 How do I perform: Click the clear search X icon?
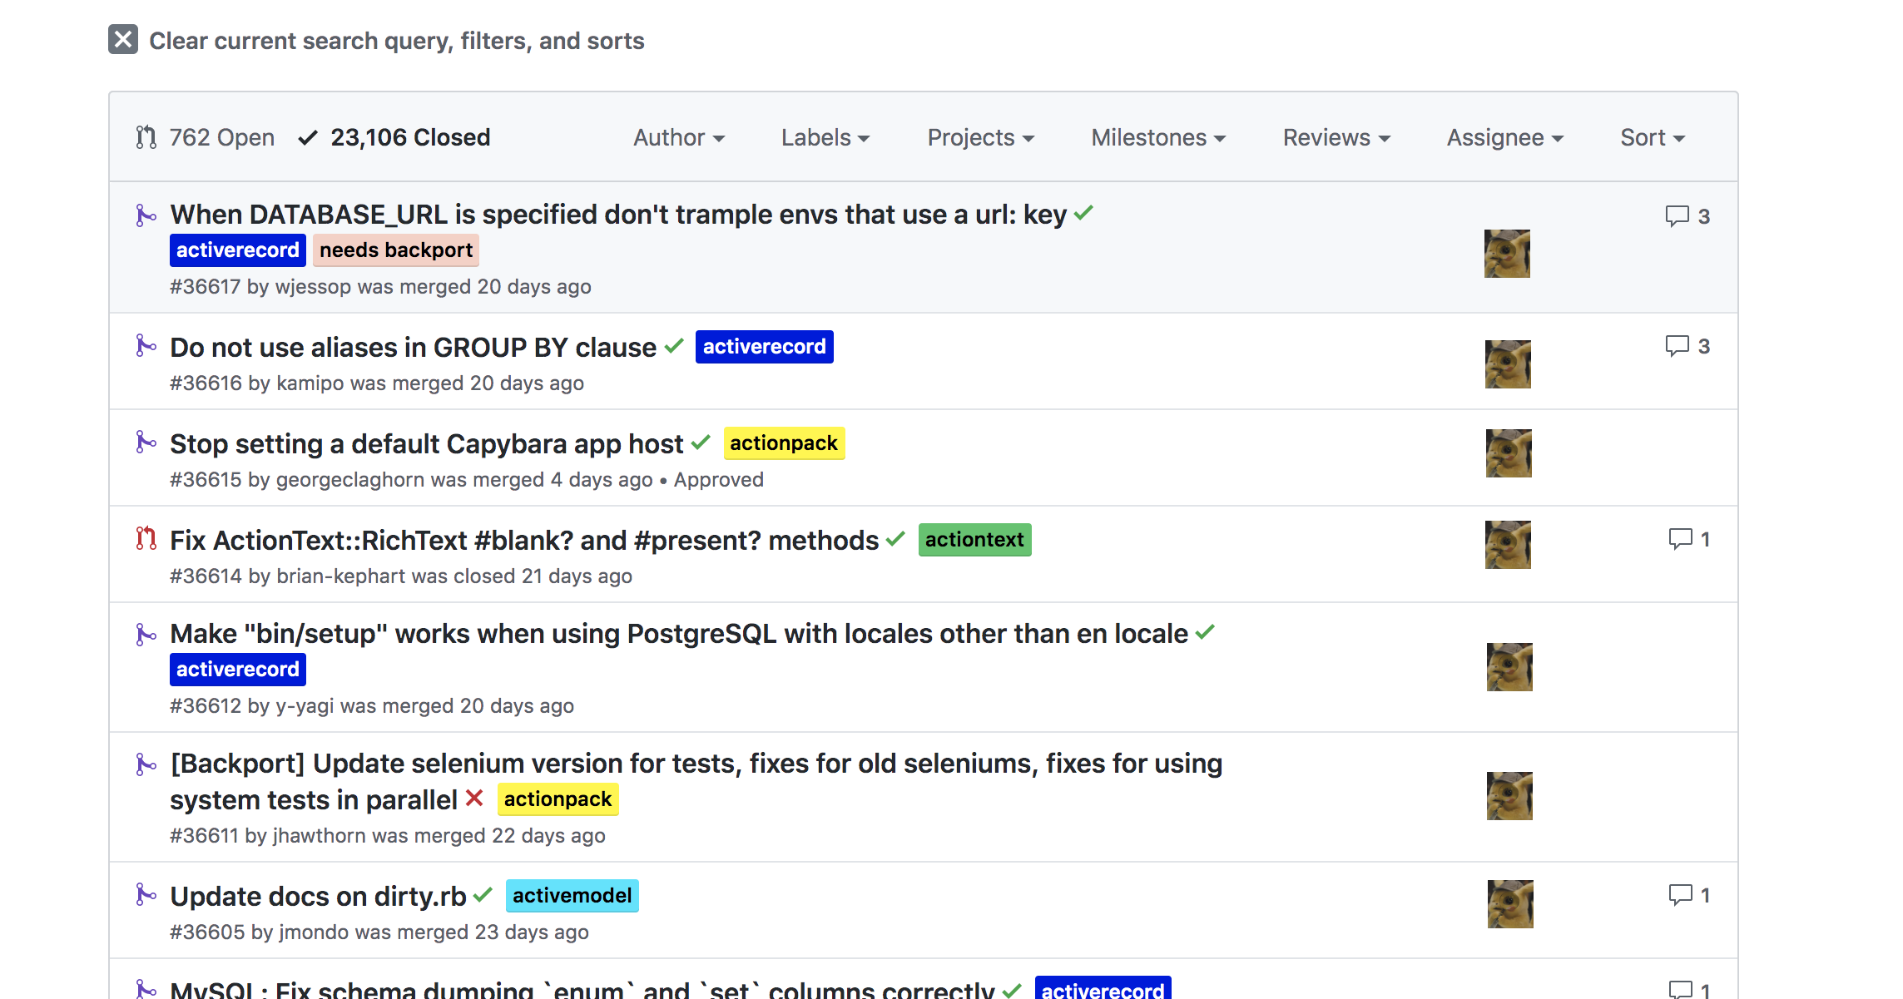pos(123,39)
